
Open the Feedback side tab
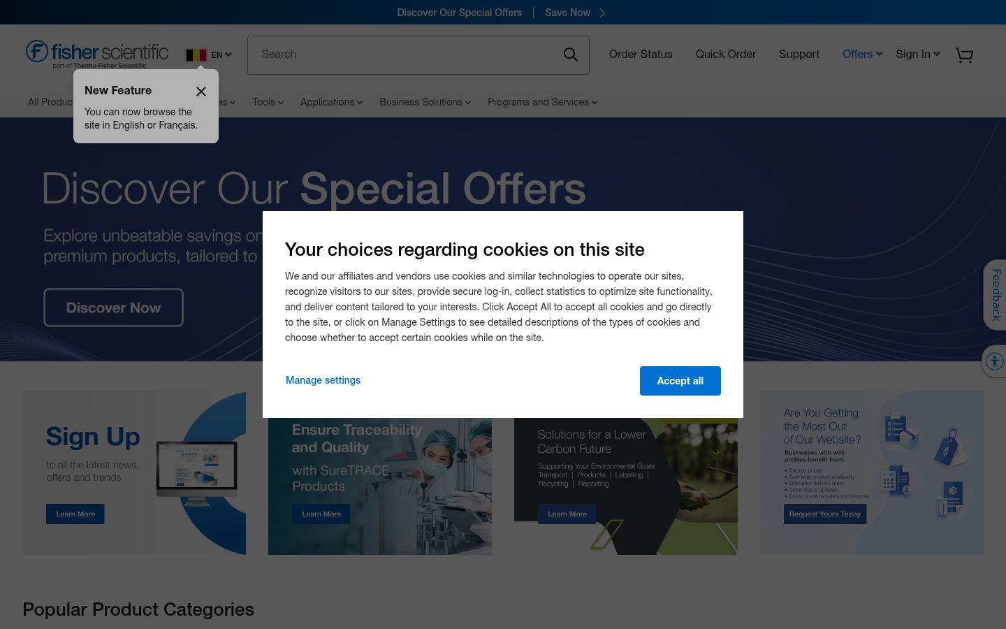pos(996,295)
